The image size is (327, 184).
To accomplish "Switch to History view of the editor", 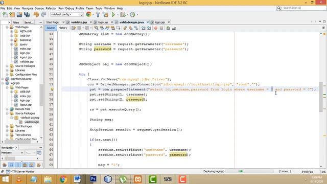I will tap(63, 28).
